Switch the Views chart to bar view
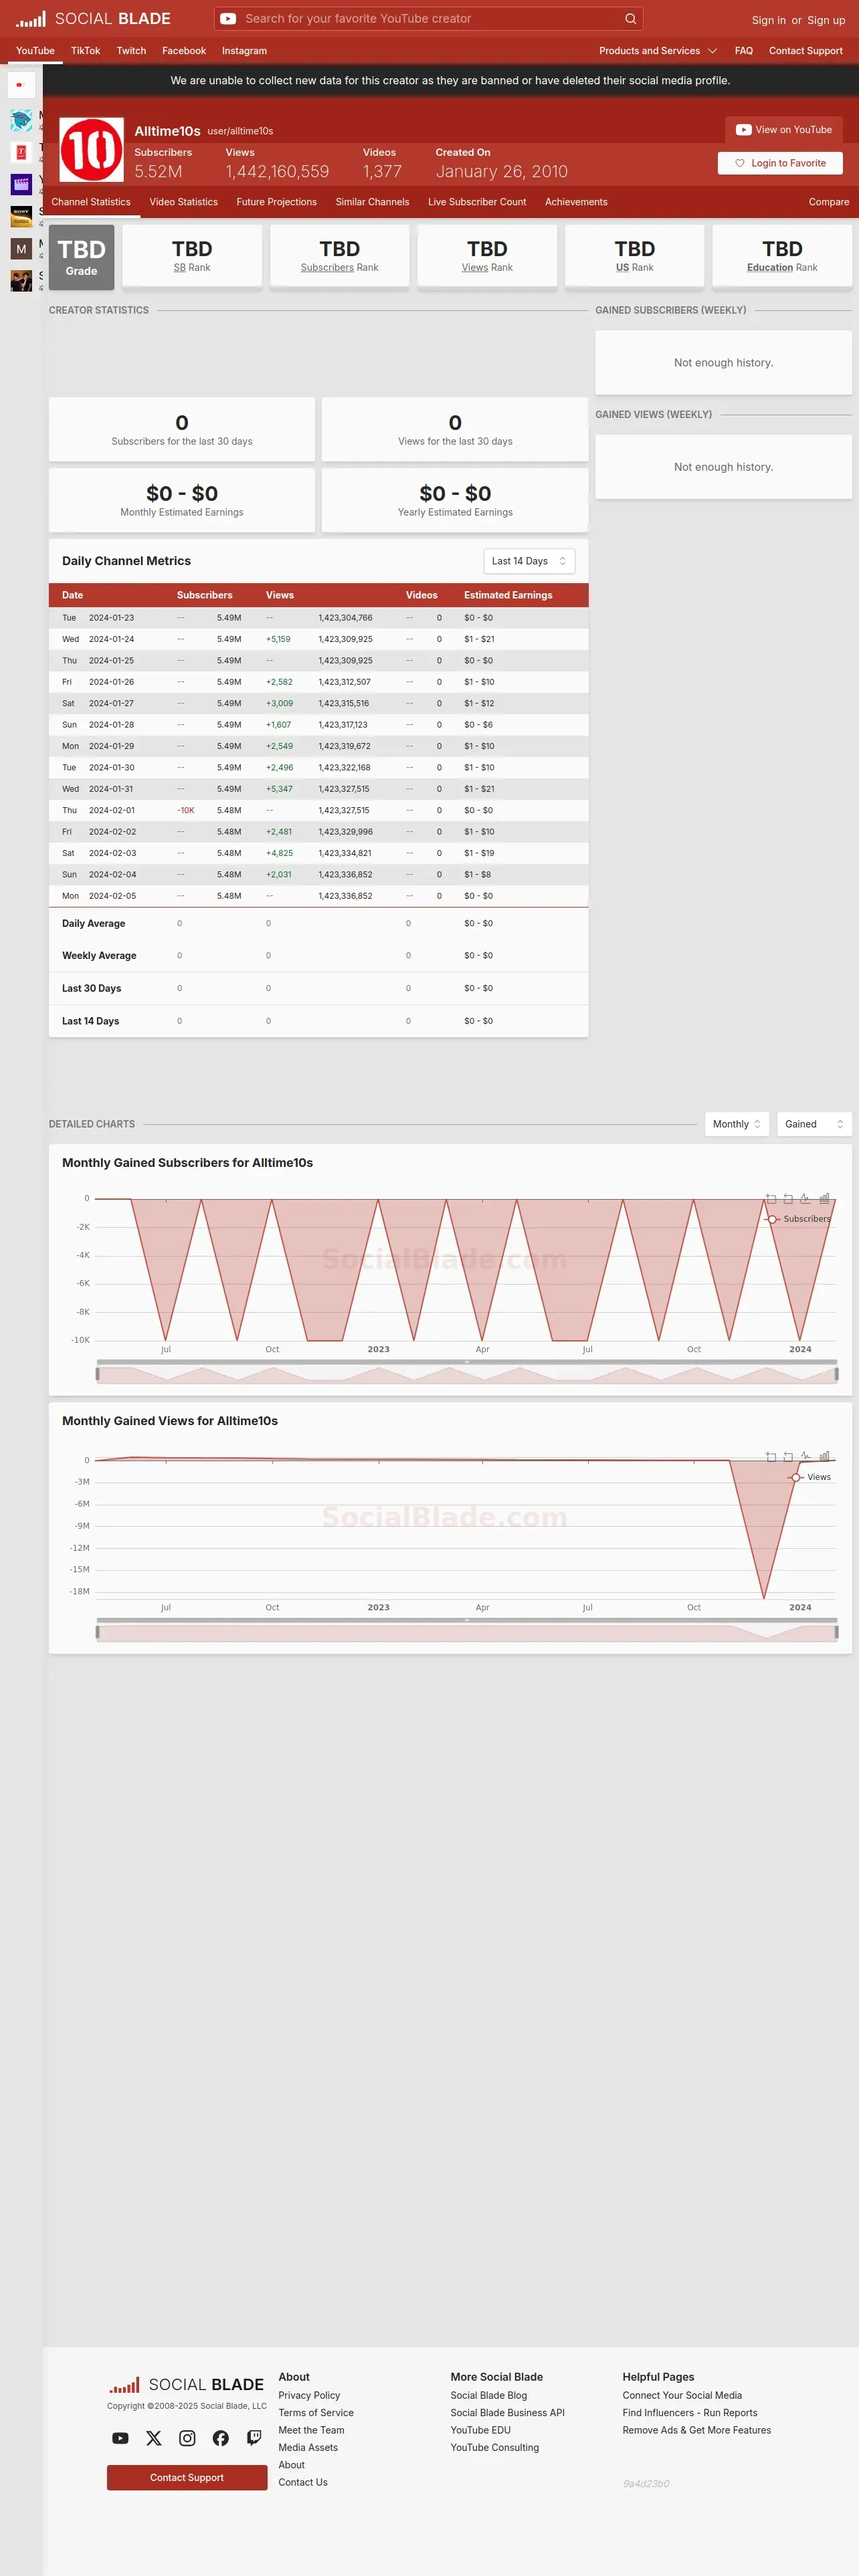The width and height of the screenshot is (859, 2576). 824,1456
